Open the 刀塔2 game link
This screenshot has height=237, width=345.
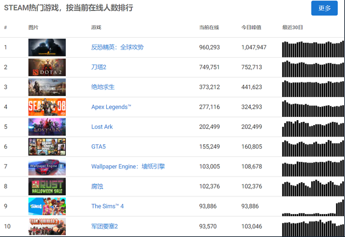pyautogui.click(x=99, y=67)
